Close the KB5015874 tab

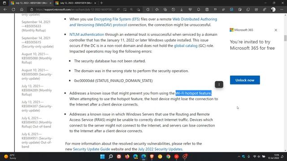(95, 3)
